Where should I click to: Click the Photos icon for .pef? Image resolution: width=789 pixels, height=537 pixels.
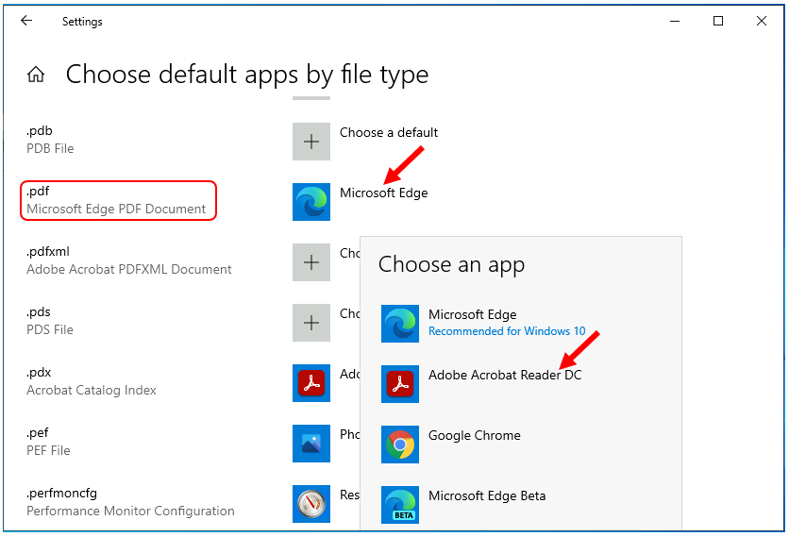311,444
